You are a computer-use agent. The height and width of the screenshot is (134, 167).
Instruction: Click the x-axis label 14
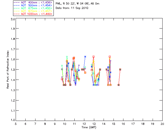point(104,124)
